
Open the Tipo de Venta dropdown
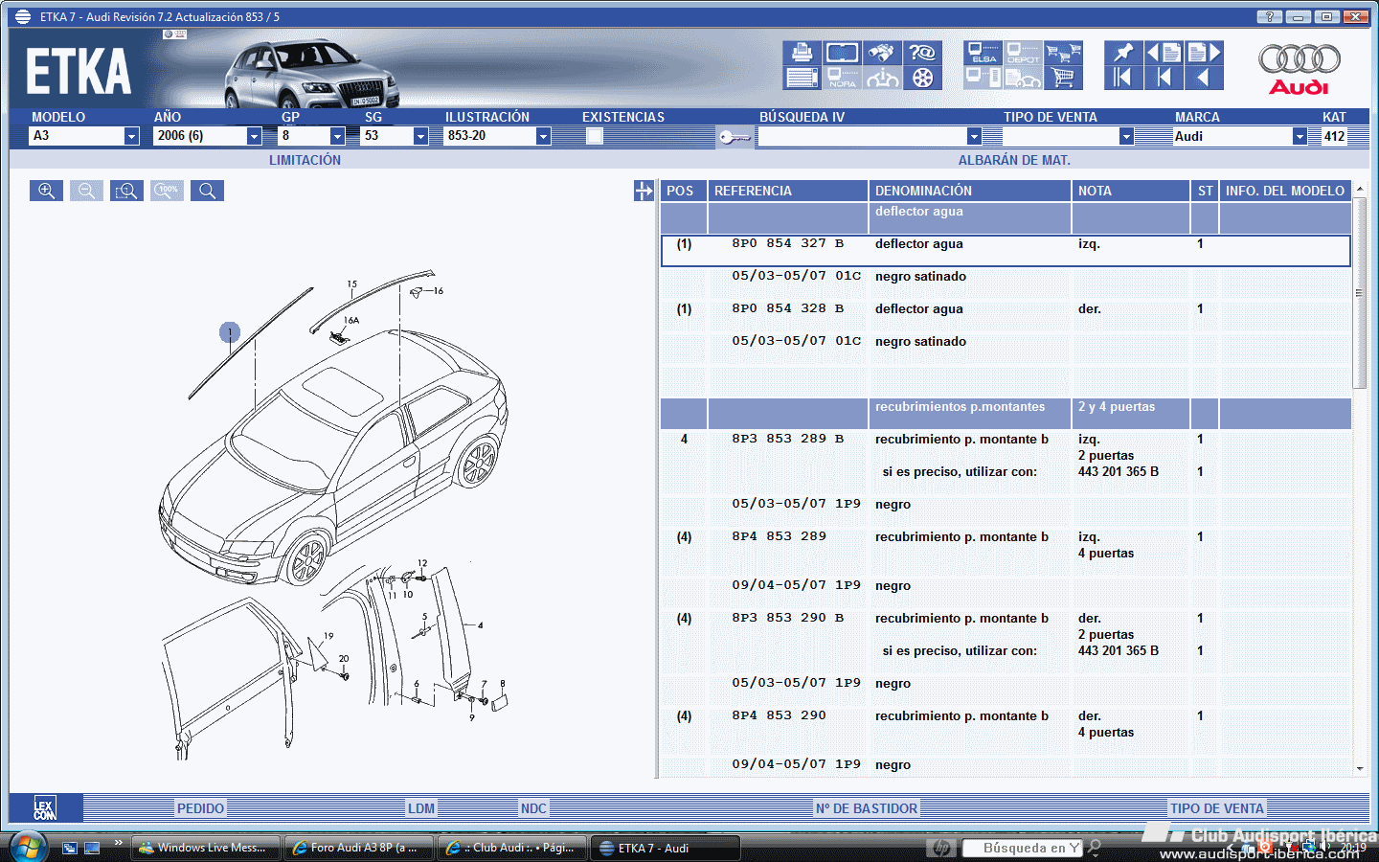pos(1126,136)
